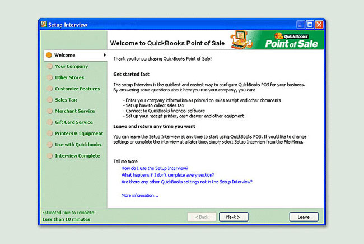Open 'How do I use the Setup Interview?' link
364x244 pixels.
click(155, 168)
